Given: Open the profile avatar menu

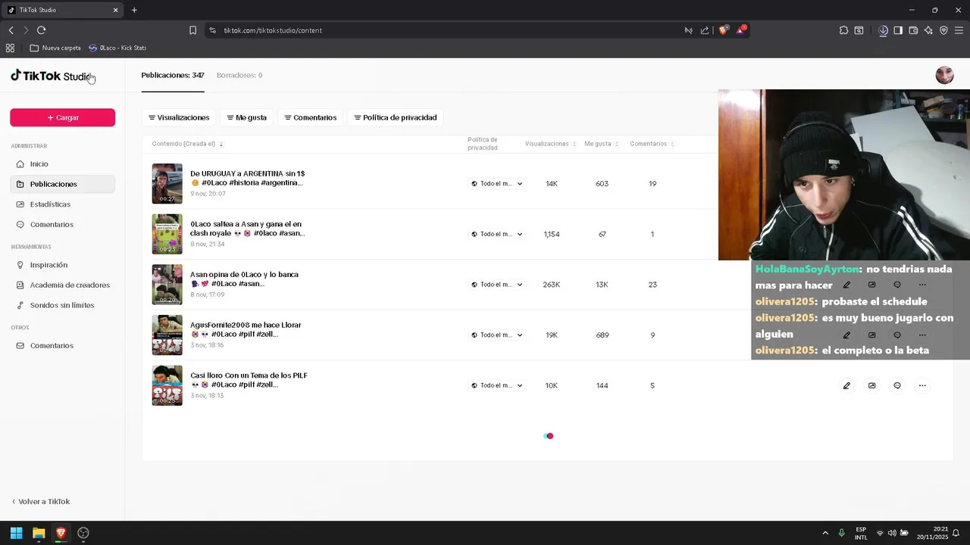Looking at the screenshot, I should 944,75.
